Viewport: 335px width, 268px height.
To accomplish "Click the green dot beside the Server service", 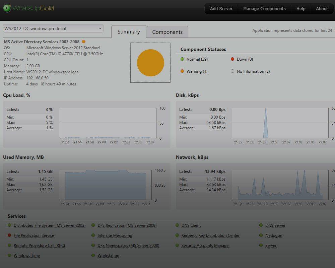I will pos(261,245).
